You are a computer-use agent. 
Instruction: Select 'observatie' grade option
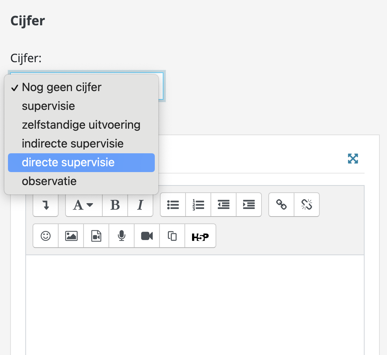[81, 181]
